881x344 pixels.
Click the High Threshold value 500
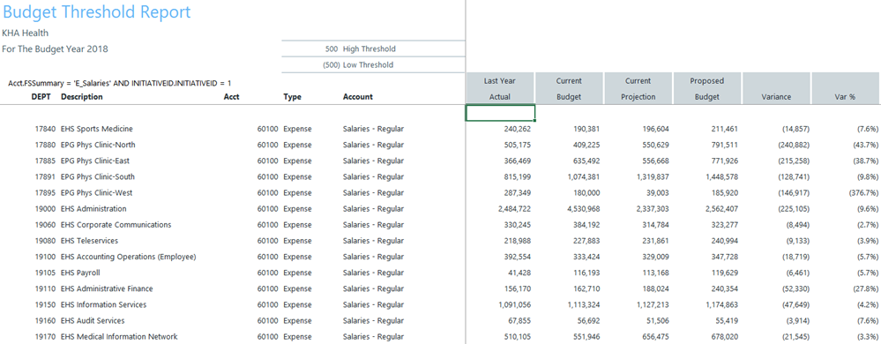coord(331,49)
